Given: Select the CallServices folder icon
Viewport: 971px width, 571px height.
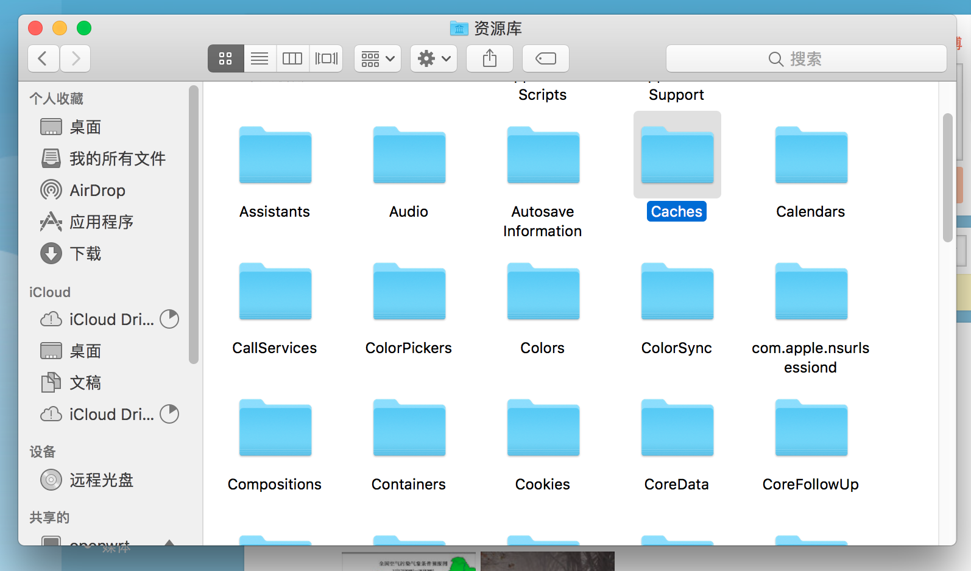Looking at the screenshot, I should coord(275,291).
